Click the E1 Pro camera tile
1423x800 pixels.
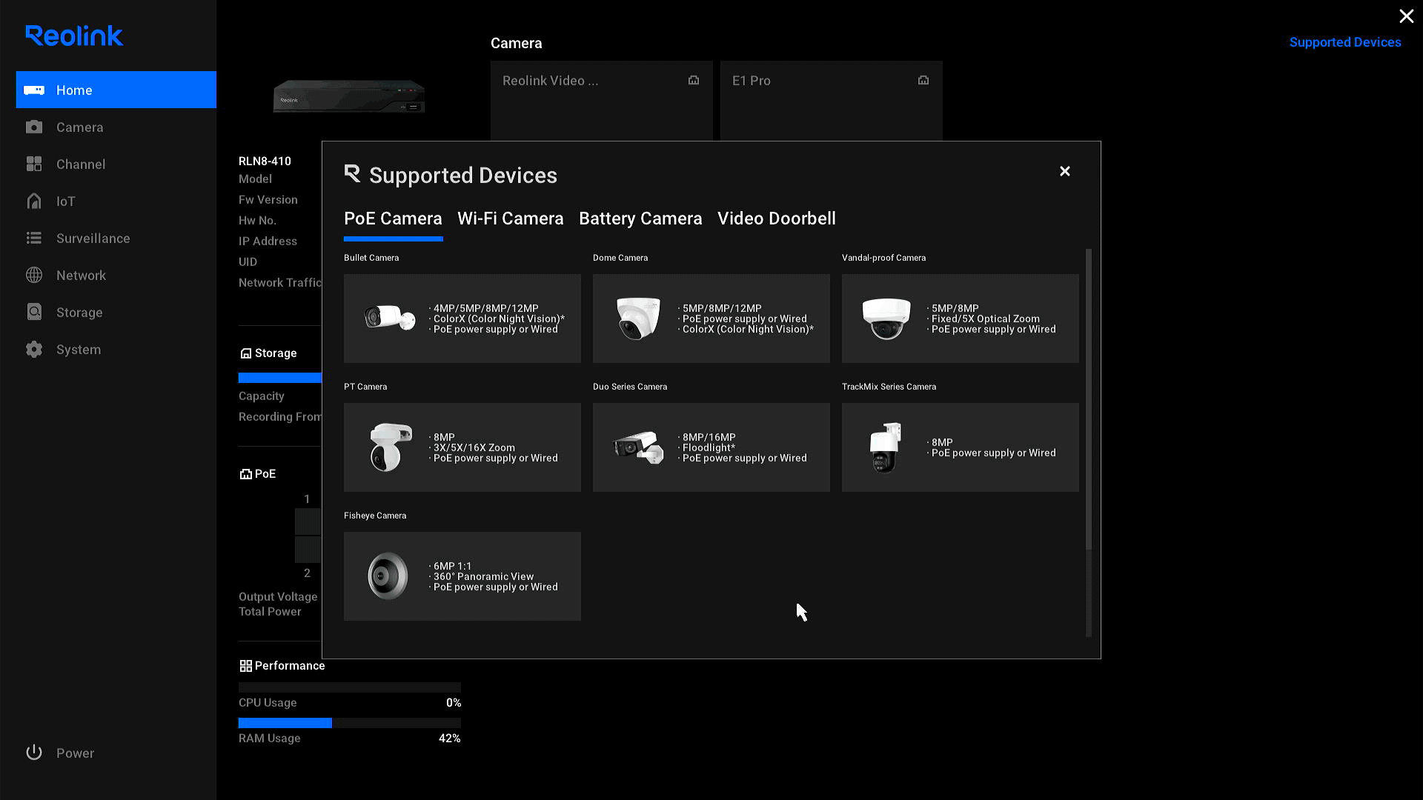[x=832, y=101]
